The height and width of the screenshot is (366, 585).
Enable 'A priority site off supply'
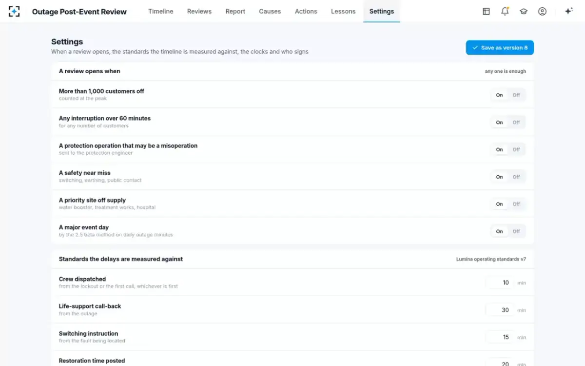499,204
